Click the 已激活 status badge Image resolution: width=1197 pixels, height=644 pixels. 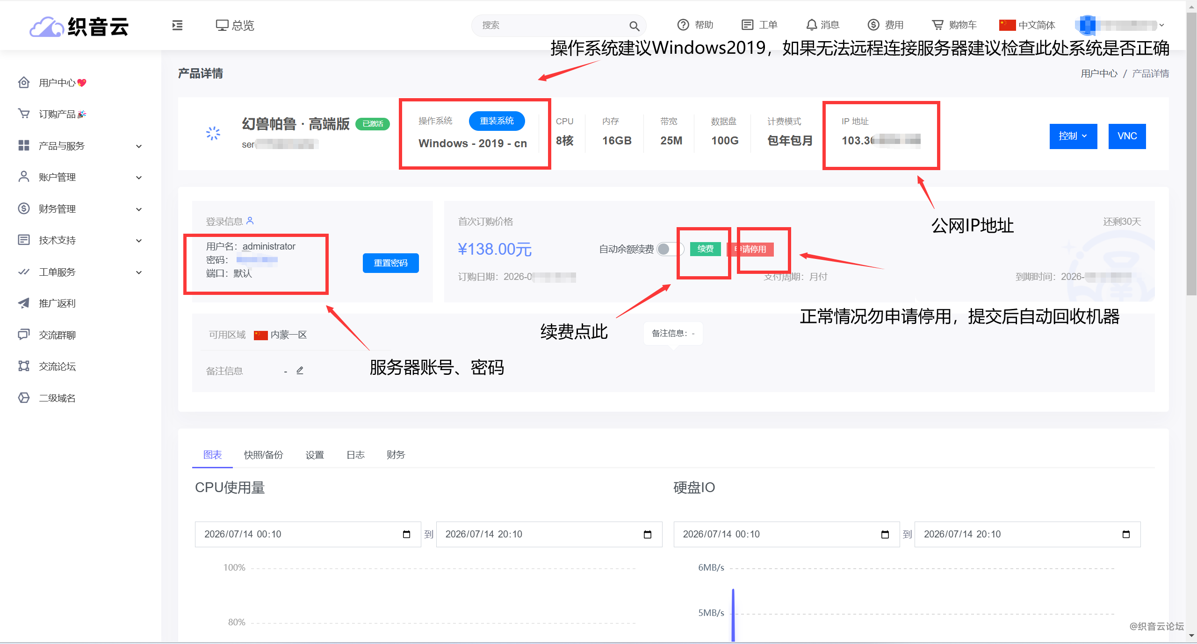[x=373, y=124]
